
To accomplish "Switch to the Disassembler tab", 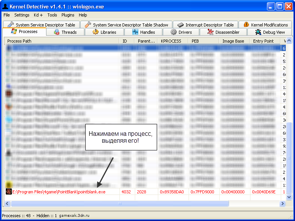I will [223, 32].
